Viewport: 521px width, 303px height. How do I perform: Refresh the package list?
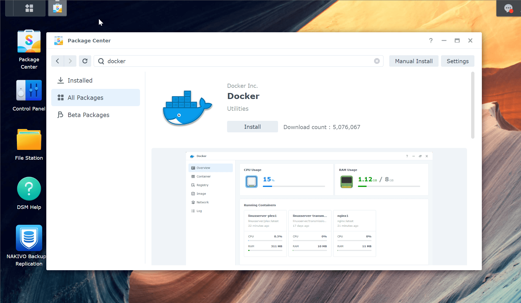(x=85, y=61)
